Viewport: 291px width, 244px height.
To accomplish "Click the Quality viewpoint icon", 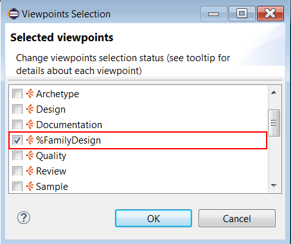I will (x=30, y=156).
